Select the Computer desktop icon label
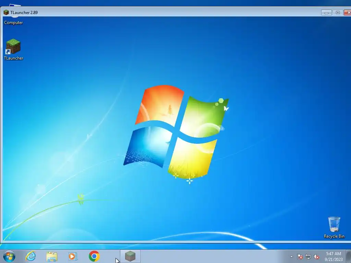The height and width of the screenshot is (263, 351). point(13,23)
